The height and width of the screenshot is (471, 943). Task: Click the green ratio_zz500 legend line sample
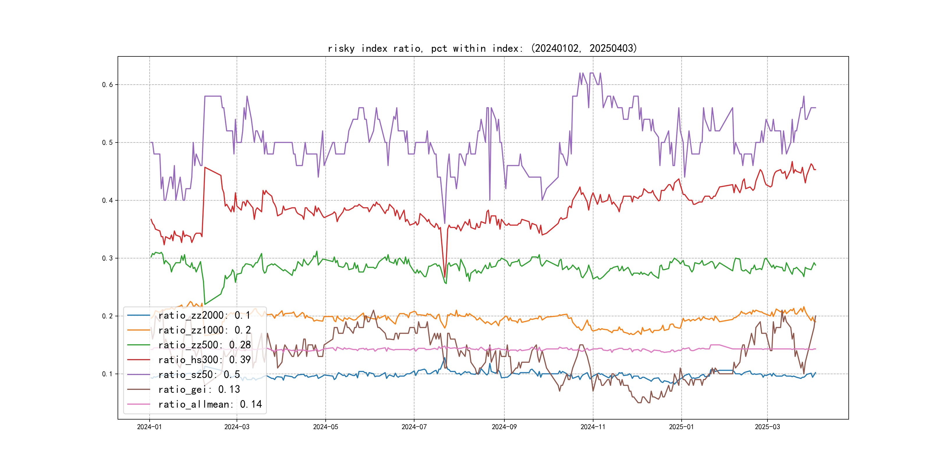coord(138,345)
